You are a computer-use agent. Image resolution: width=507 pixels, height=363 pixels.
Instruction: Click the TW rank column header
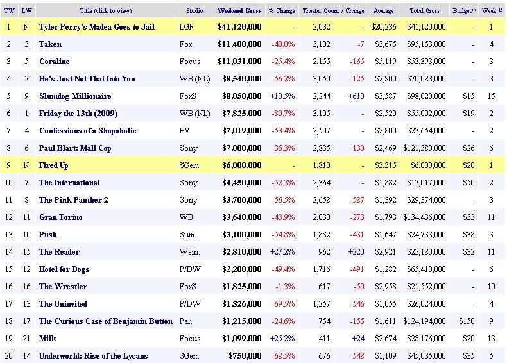click(9, 11)
